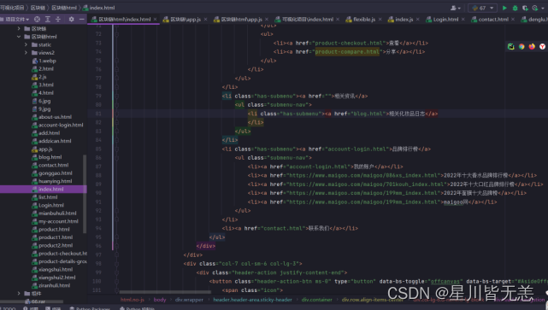548x310 pixels.
Task: Expand the 组件 folder near bottom of tree
Action: (19, 294)
